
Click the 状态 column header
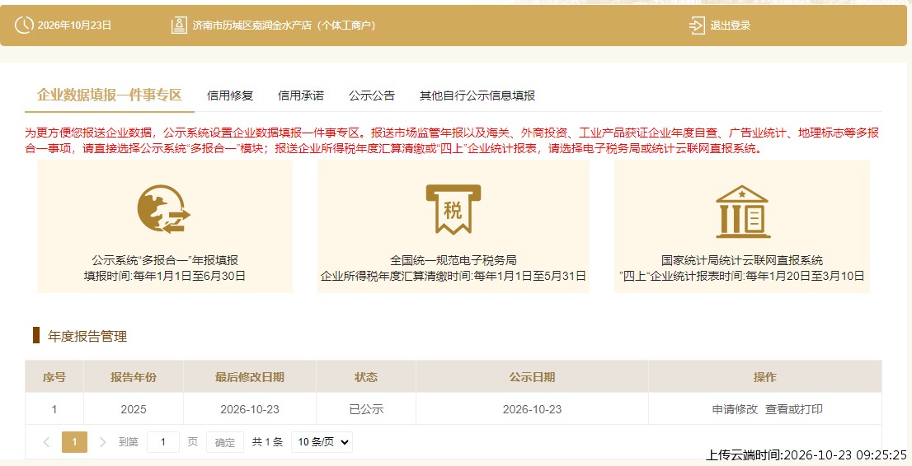click(x=366, y=377)
